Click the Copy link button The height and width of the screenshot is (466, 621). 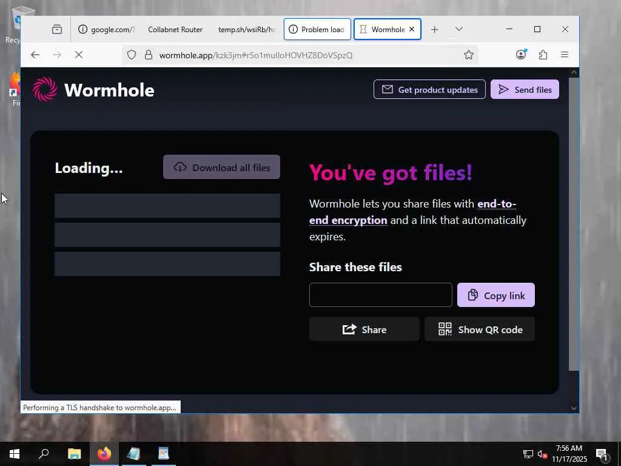(496, 295)
